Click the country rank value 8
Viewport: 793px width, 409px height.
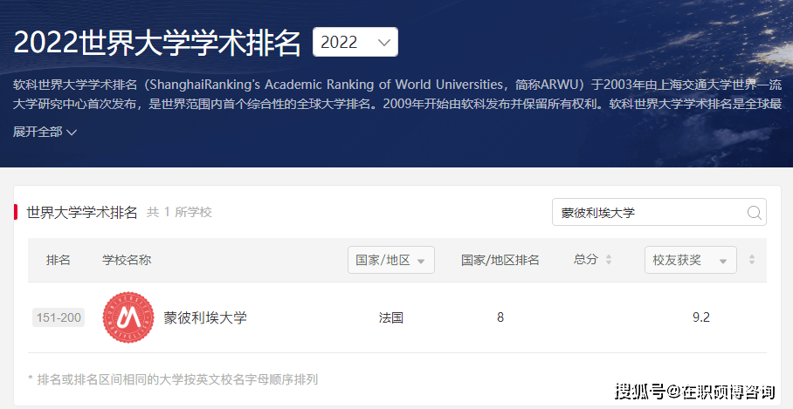(x=500, y=317)
